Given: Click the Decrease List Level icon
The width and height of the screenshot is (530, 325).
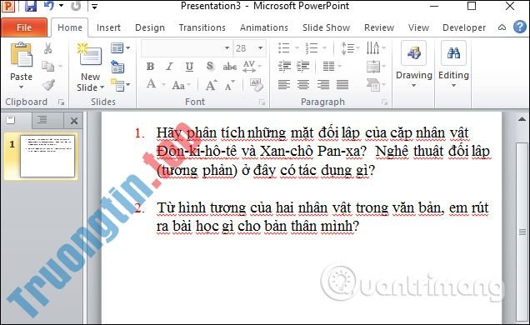Looking at the screenshot, I should [285, 67].
